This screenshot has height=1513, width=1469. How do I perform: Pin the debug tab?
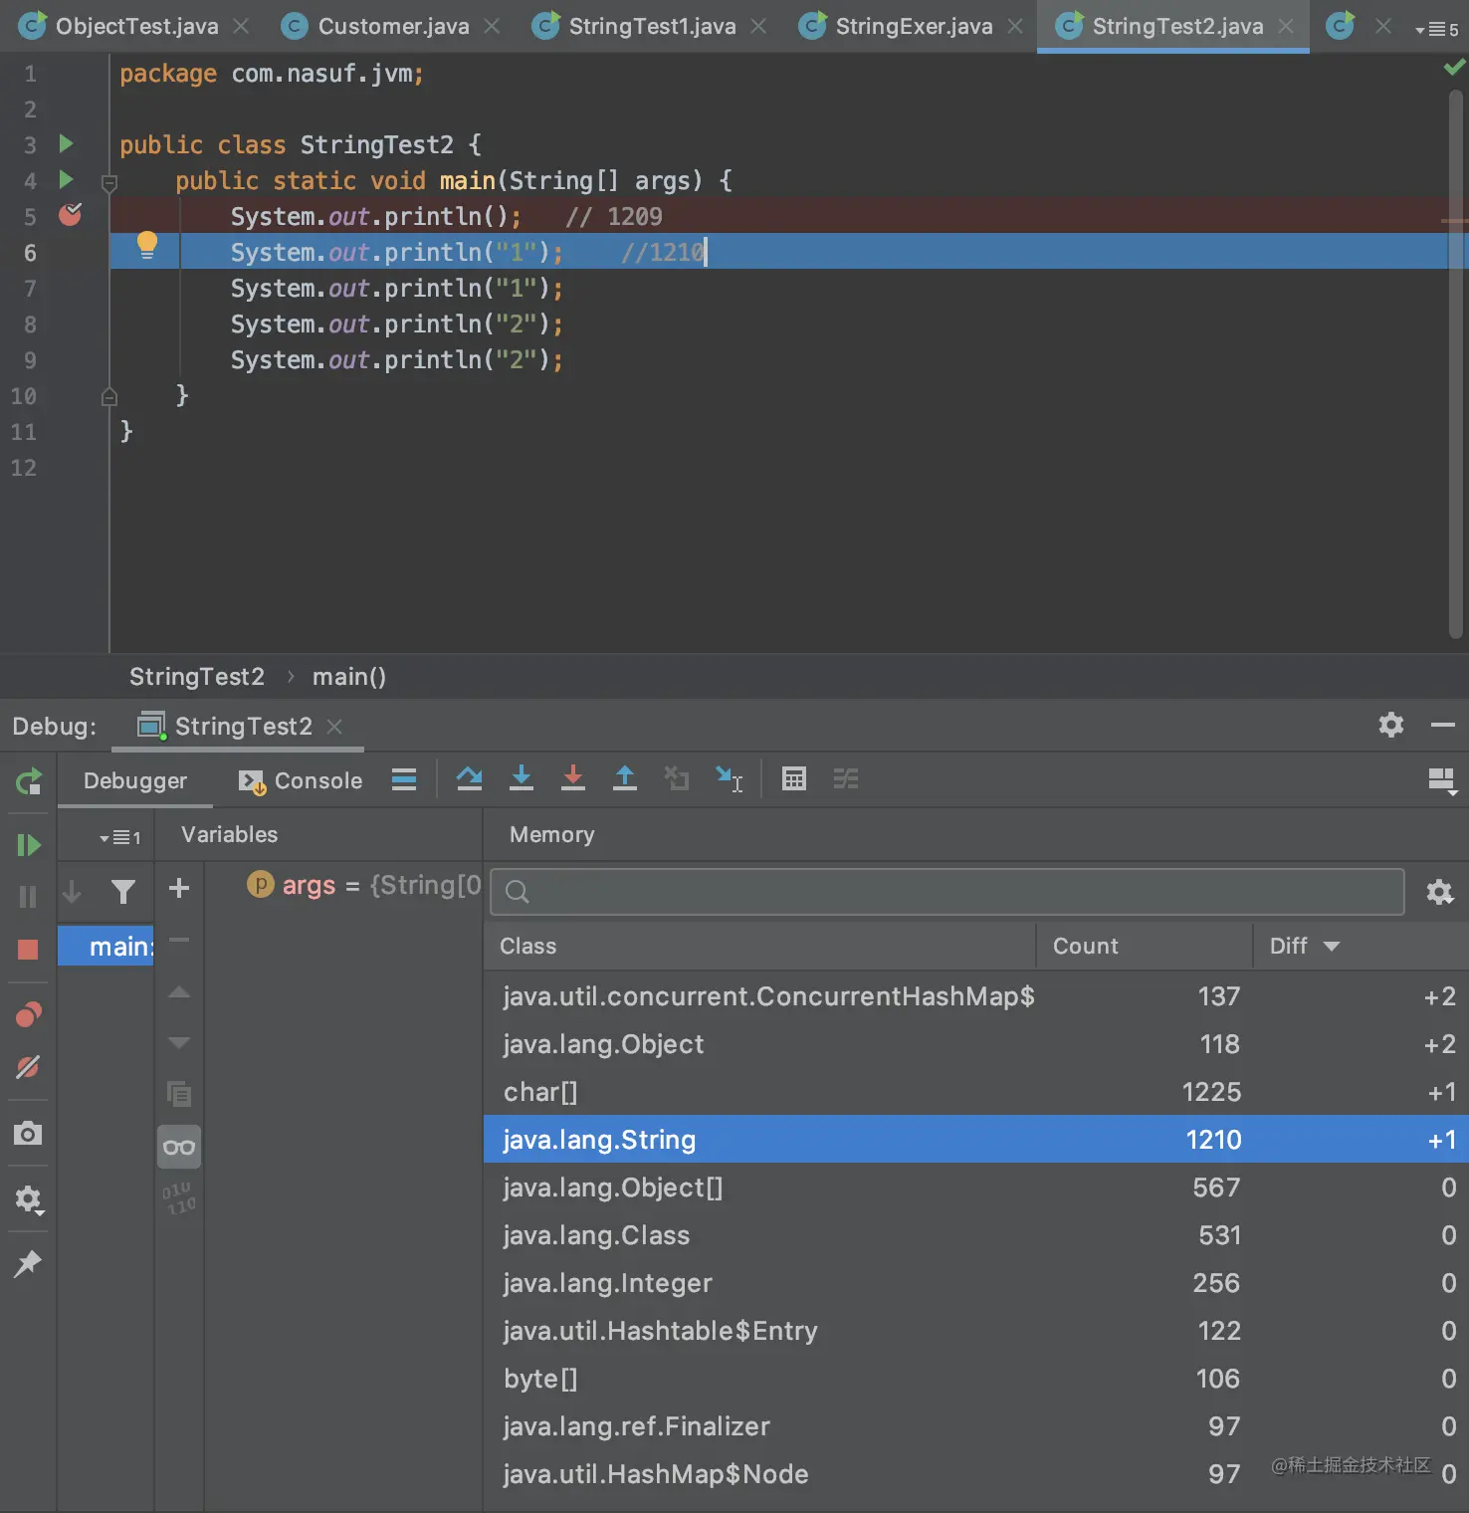click(28, 1264)
